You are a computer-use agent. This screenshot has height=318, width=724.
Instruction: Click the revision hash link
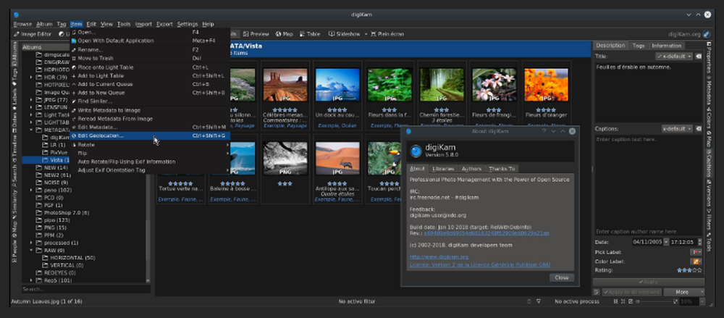pyautogui.click(x=487, y=233)
